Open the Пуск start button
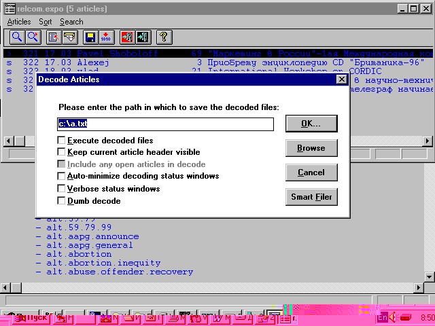Viewport: 435px width, 326px height. 32,318
